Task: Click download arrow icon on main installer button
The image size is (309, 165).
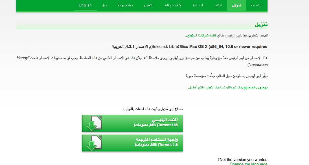Action: pyautogui.click(x=95, y=123)
